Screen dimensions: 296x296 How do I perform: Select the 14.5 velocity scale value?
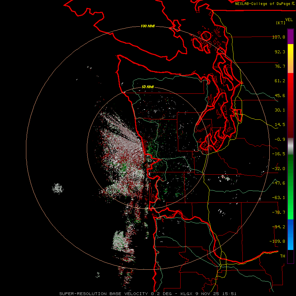point(280,125)
